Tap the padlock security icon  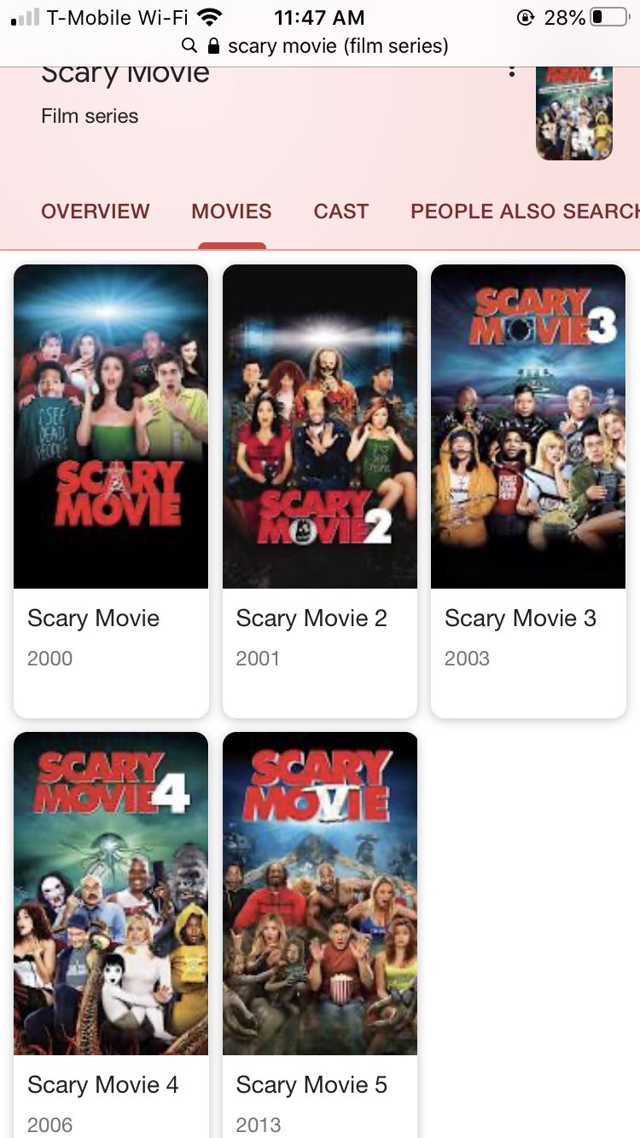pos(213,45)
